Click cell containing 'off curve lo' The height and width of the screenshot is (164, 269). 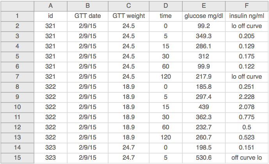(x=246, y=158)
